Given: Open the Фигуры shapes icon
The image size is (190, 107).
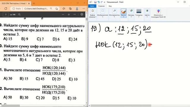Looking at the screenshot, I should point(131,11).
